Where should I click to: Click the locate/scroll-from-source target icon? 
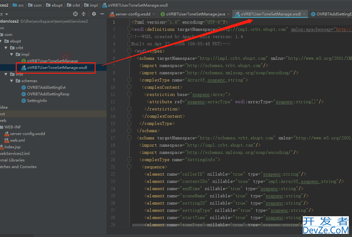point(75,14)
